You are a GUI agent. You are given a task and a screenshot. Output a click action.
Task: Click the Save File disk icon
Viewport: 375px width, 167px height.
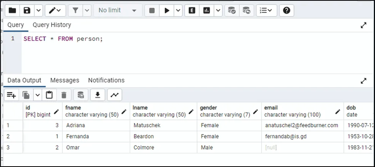(27, 10)
